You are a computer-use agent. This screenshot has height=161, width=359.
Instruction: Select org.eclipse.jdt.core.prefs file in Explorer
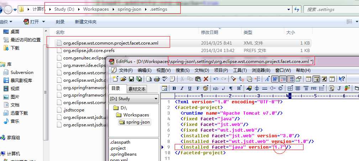(89, 50)
